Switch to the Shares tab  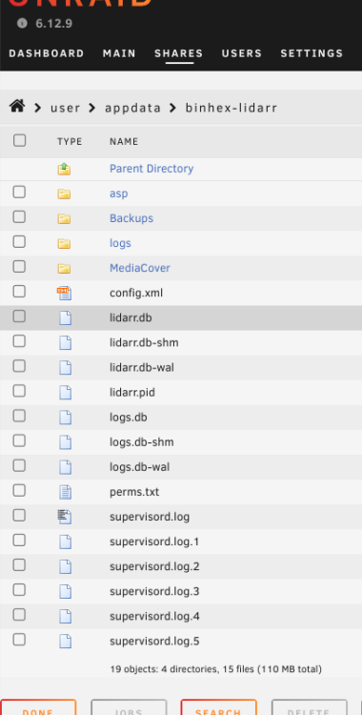(x=179, y=53)
